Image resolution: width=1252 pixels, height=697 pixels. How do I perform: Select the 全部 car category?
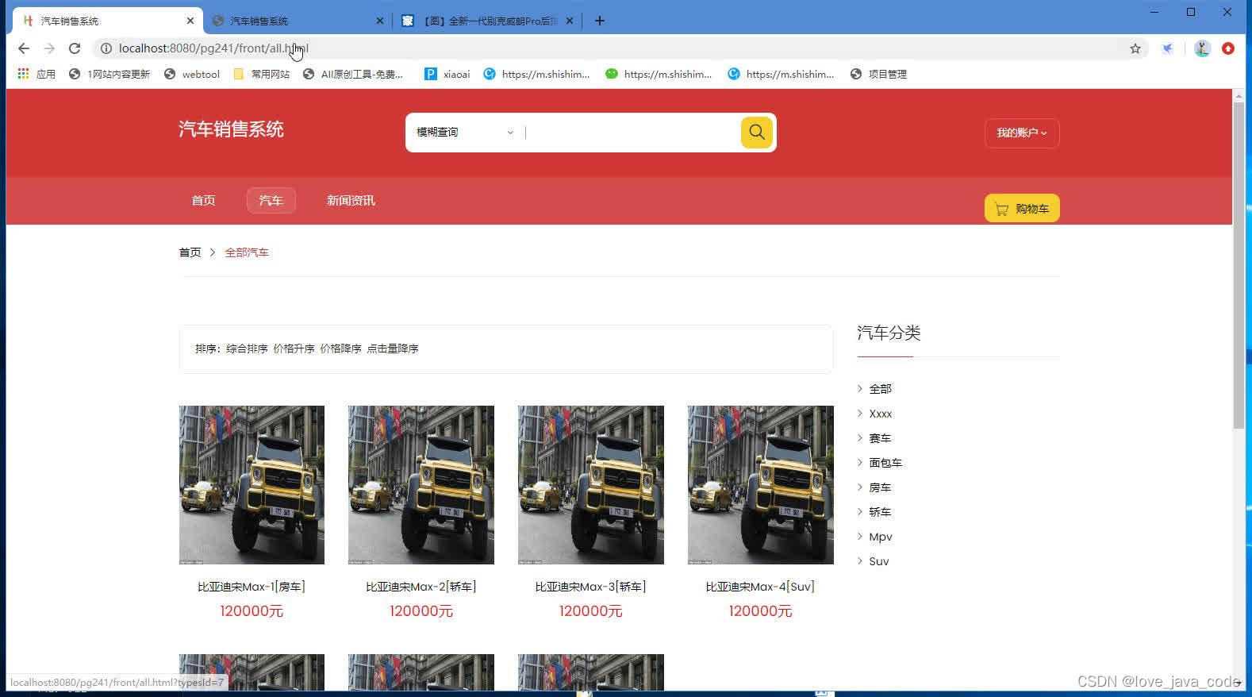(x=880, y=389)
